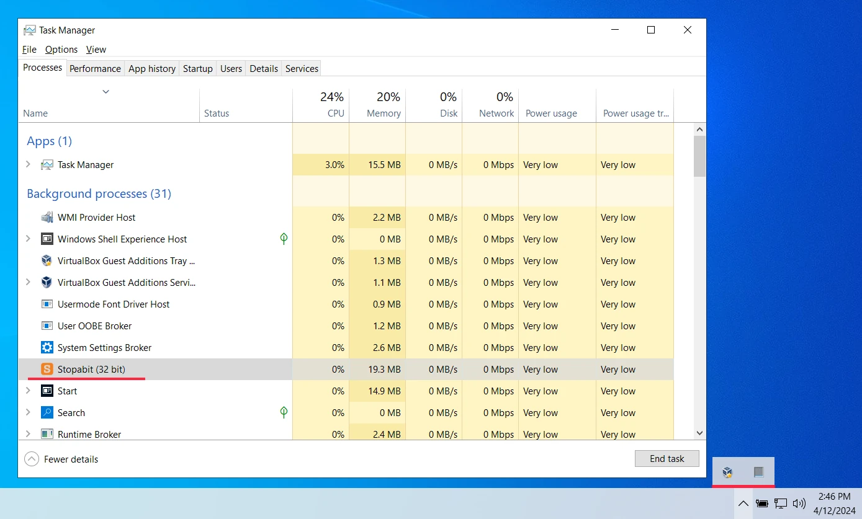The image size is (862, 519).
Task: Sort by the Status column header
Action: 246,105
